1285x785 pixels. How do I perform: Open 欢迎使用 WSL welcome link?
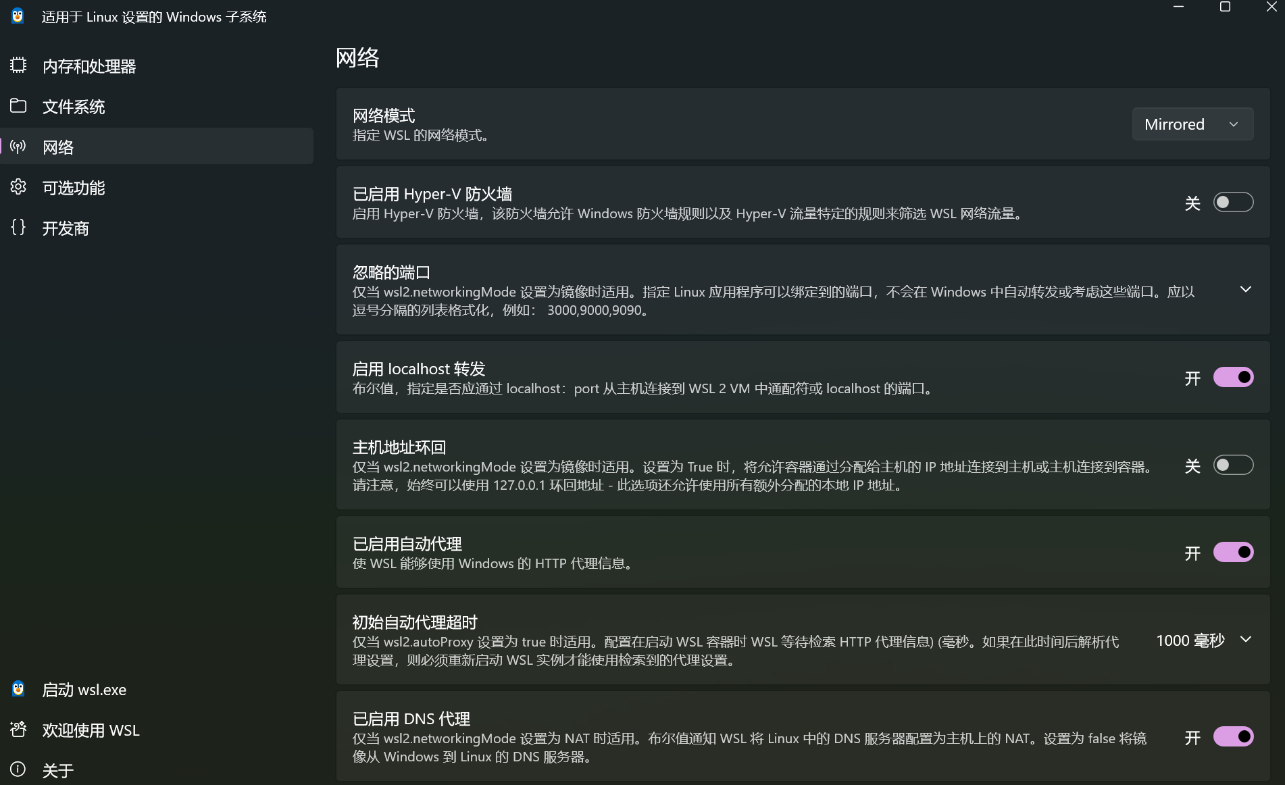click(x=157, y=730)
